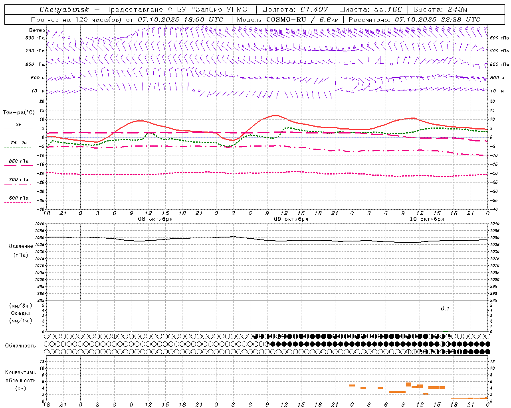Select the 'Прогноз на 120 часа(ов)' forecast header text
Viewport: 511px width, 408px height.
[77, 20]
